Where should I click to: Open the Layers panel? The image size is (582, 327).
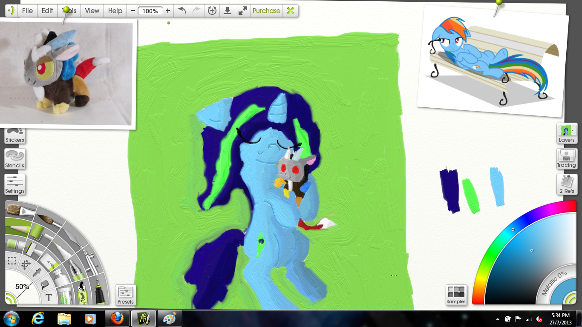567,133
